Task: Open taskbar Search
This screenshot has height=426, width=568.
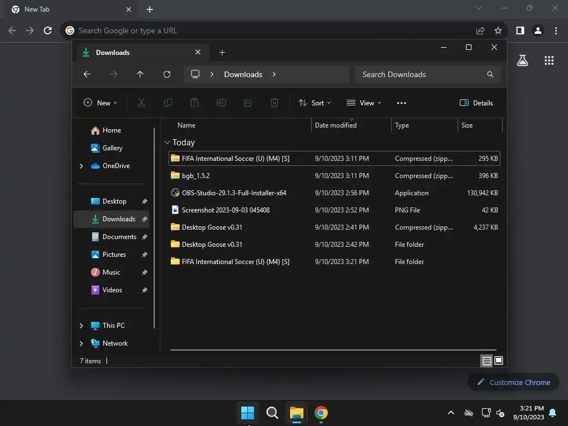Action: [x=272, y=413]
